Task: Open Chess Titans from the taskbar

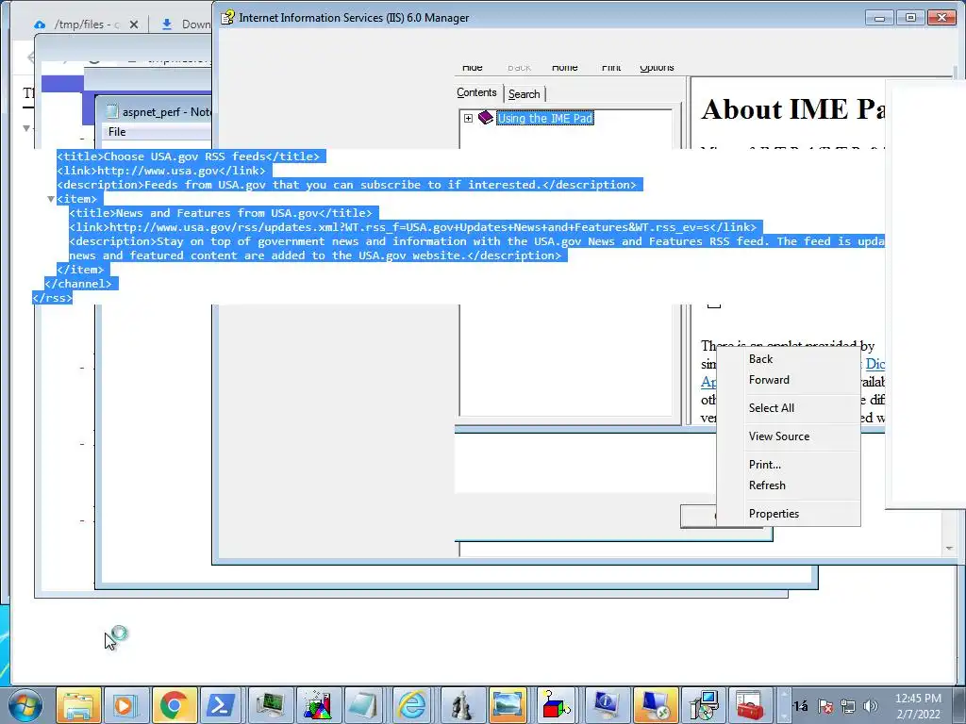Action: (462, 705)
